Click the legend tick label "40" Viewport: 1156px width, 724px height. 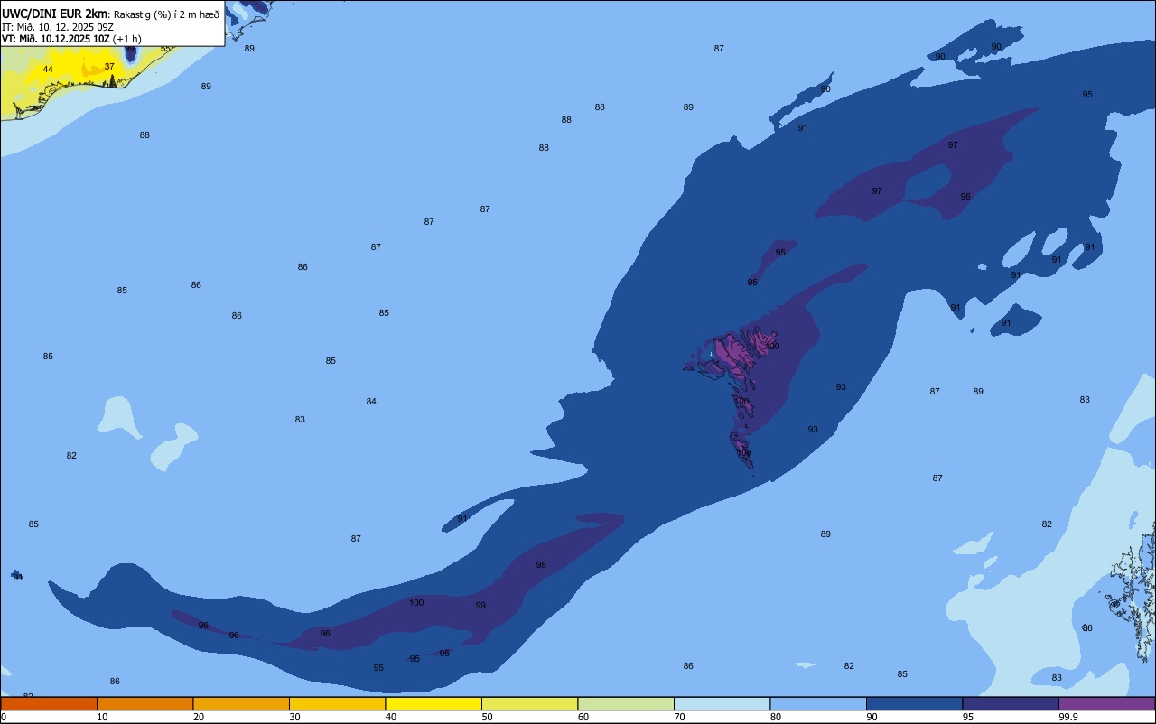[390, 717]
